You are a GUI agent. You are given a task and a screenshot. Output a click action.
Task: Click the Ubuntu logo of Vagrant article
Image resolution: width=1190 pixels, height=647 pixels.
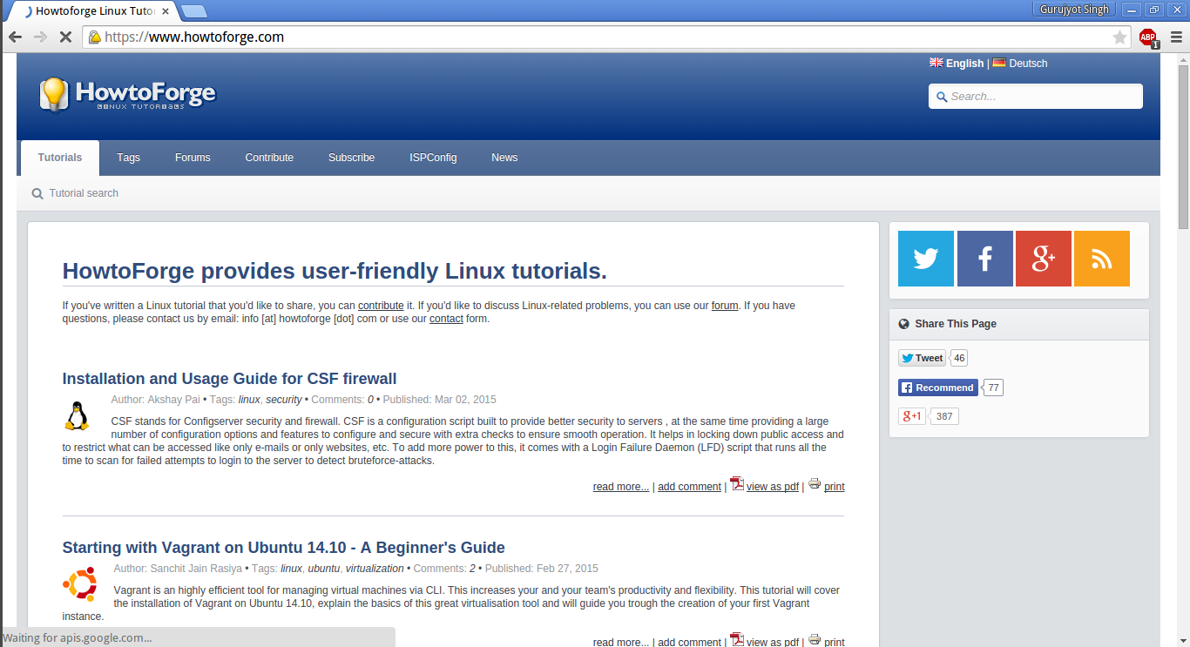click(80, 584)
